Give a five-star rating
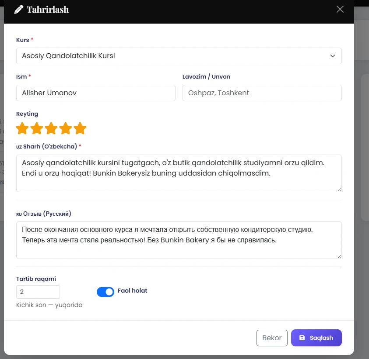 80,128
